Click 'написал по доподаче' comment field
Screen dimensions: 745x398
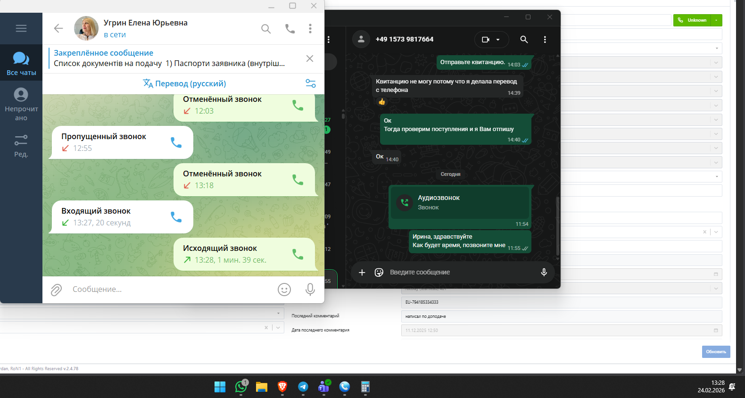(x=562, y=316)
